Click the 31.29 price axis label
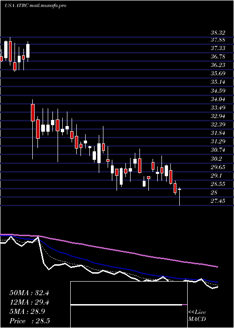The width and height of the screenshot is (234, 328). [218, 142]
